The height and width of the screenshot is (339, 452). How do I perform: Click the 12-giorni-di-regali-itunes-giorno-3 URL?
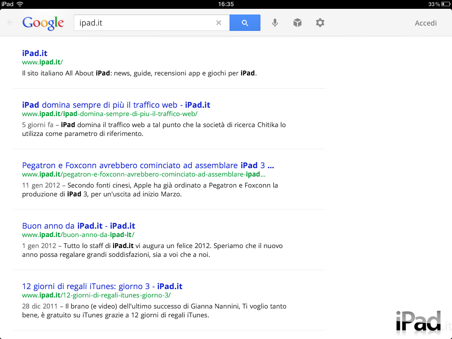(x=96, y=295)
